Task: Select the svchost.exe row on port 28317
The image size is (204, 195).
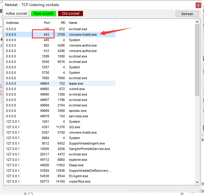Action: (60, 154)
